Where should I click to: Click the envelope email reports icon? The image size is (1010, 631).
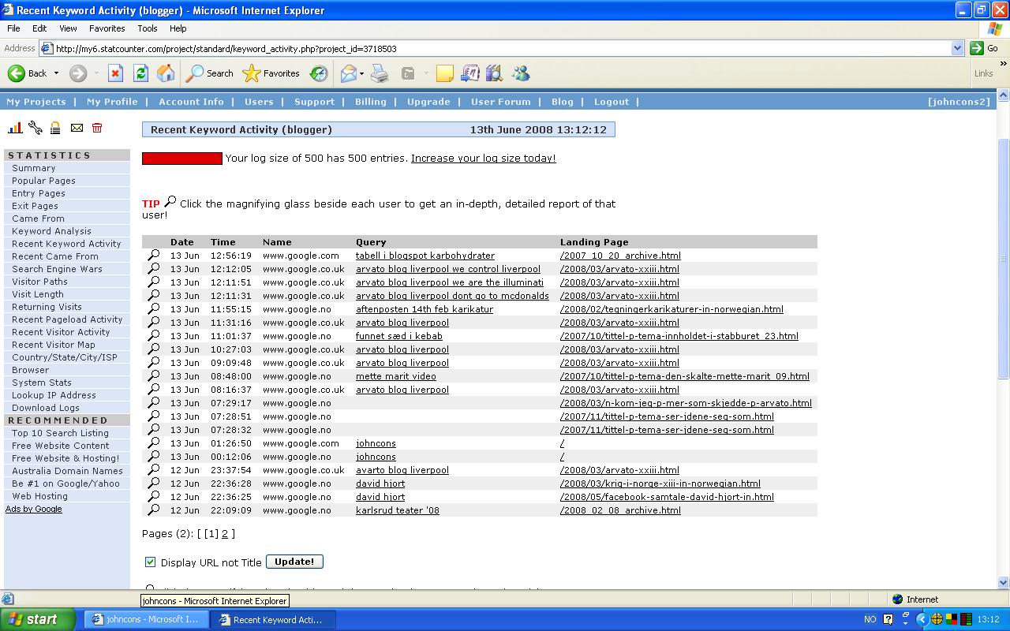(x=77, y=127)
